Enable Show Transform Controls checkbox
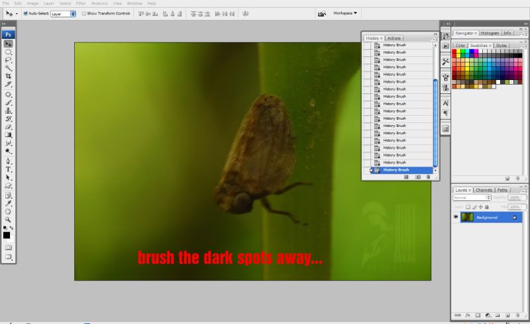The width and height of the screenshot is (530, 324). tap(84, 13)
